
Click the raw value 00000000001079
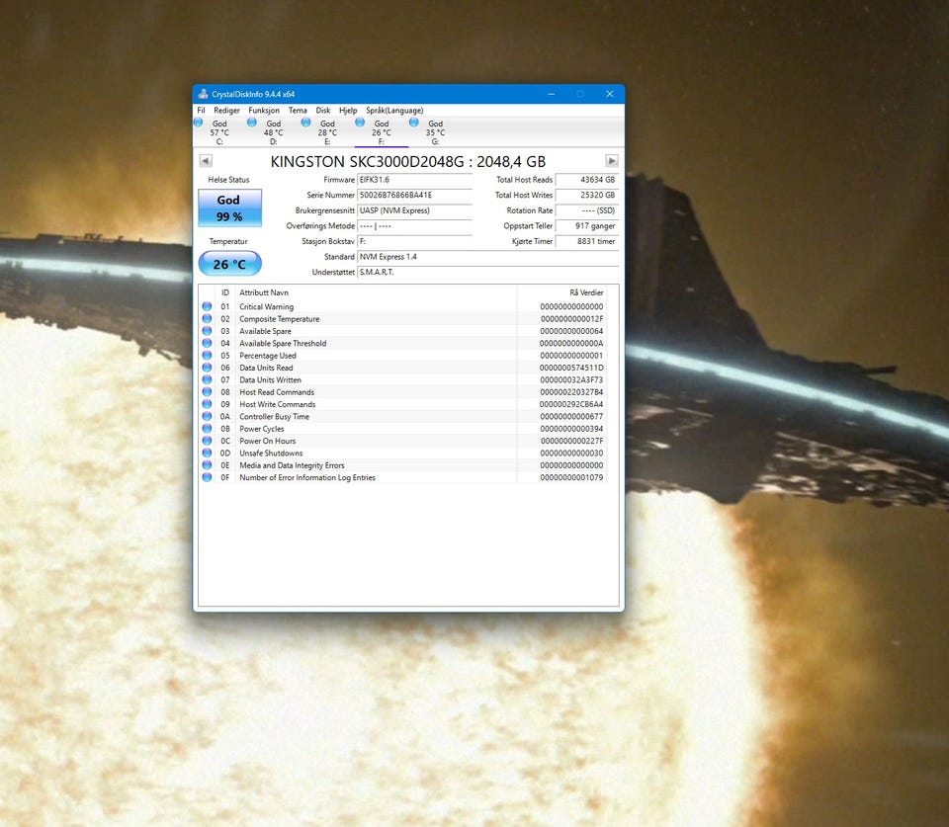click(572, 477)
